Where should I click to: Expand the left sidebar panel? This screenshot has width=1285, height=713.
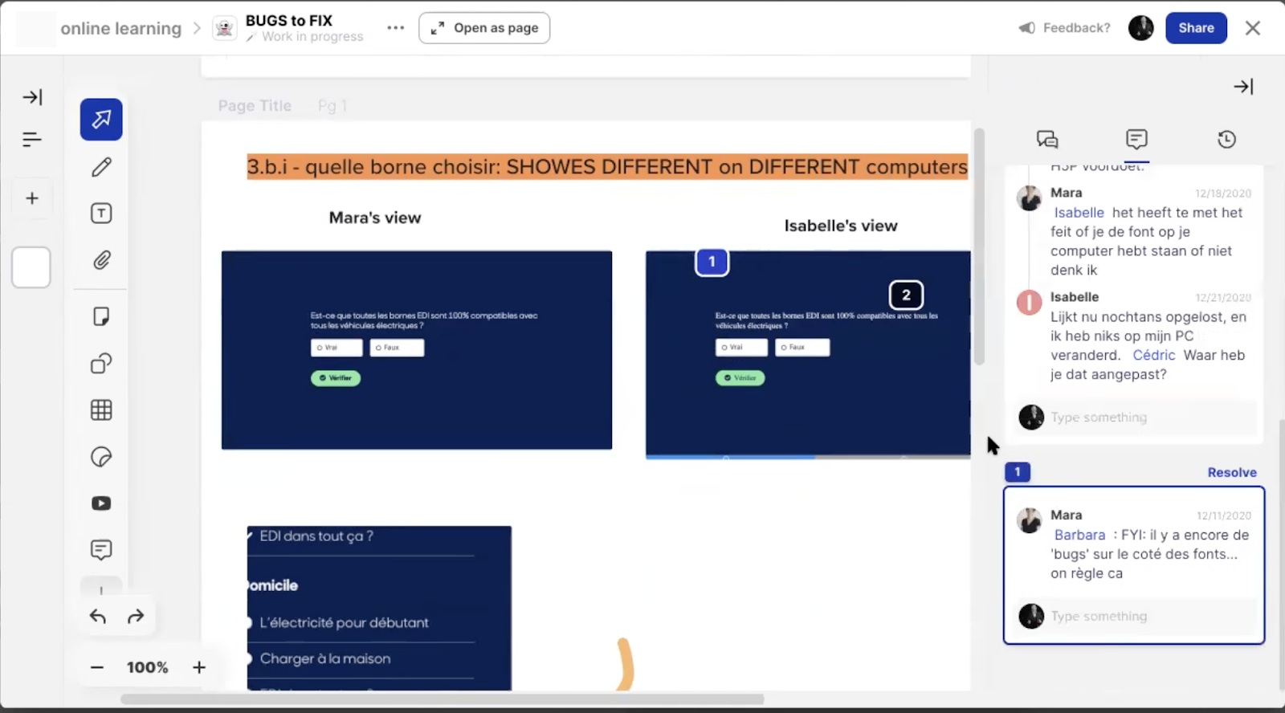32,97
